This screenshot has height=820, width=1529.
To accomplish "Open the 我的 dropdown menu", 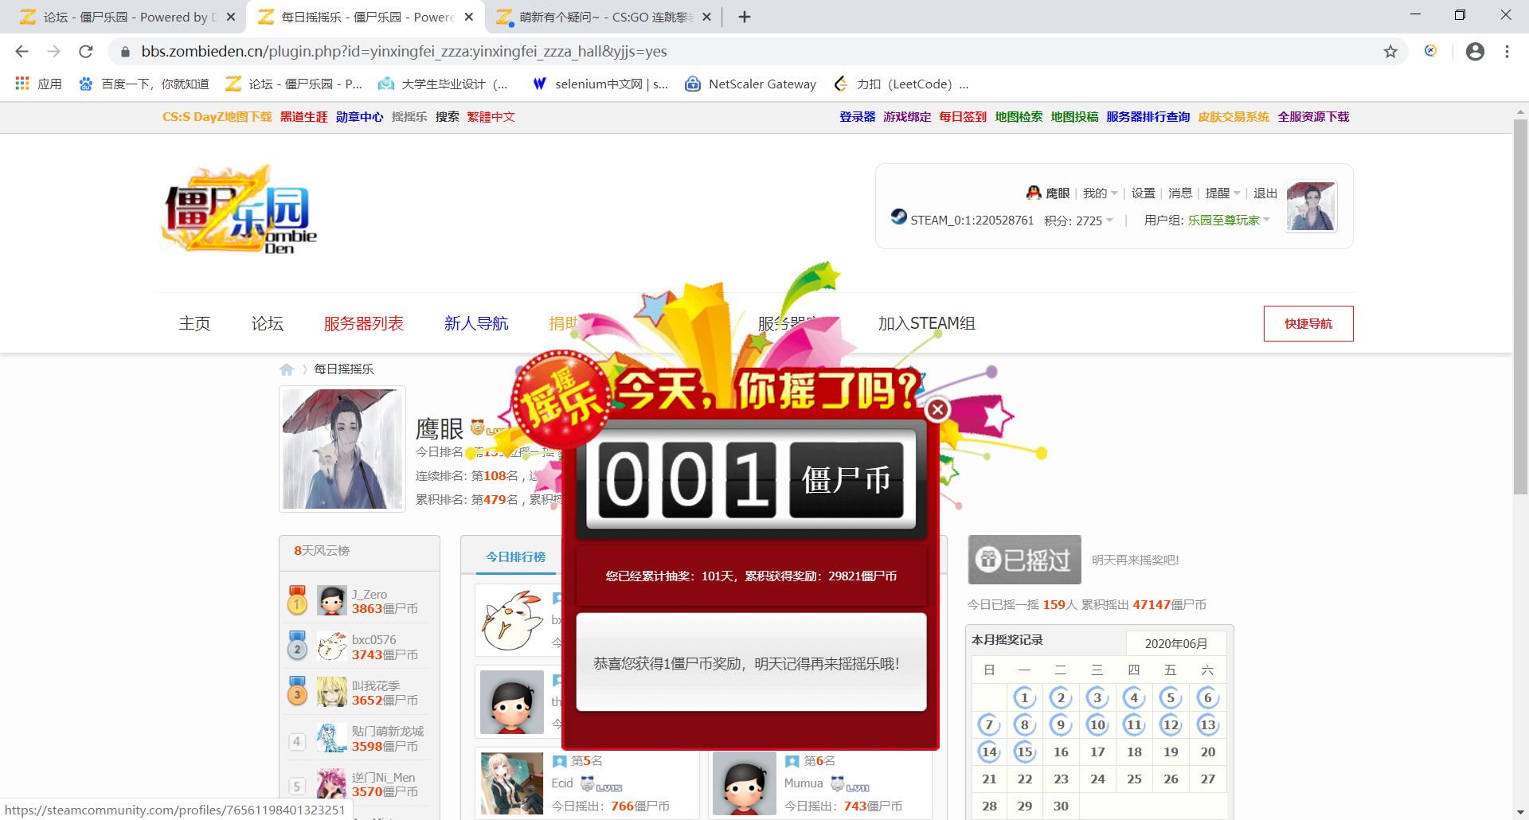I will pyautogui.click(x=1096, y=193).
